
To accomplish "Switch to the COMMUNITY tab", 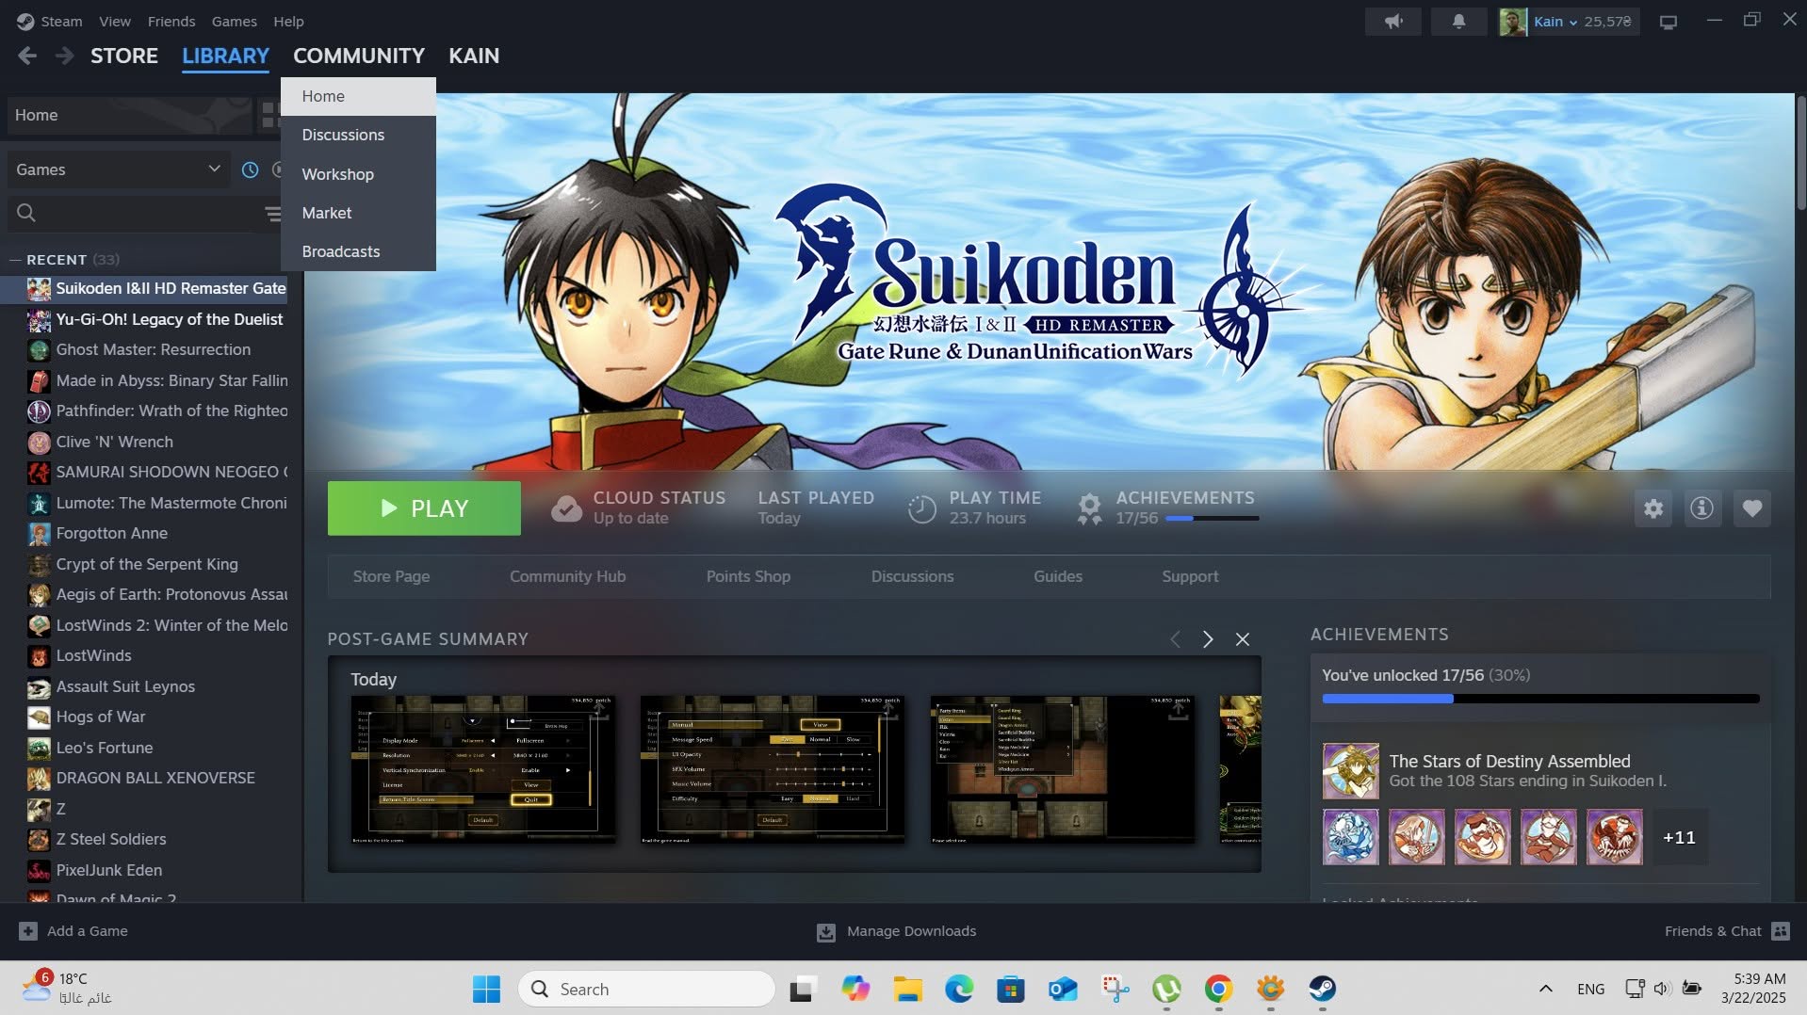I will click(359, 56).
